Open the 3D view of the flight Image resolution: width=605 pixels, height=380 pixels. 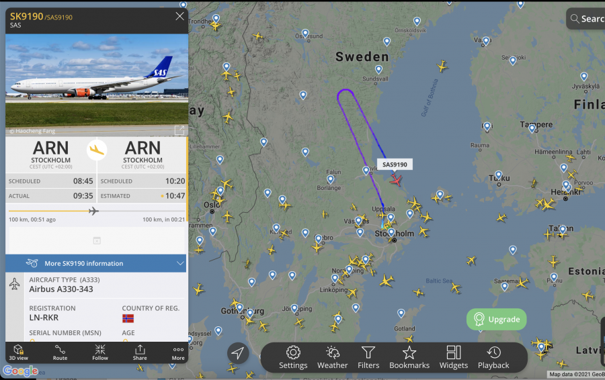click(x=19, y=352)
